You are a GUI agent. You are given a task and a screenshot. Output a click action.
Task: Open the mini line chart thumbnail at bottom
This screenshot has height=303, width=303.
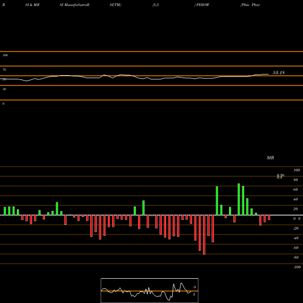pyautogui.click(x=150, y=290)
